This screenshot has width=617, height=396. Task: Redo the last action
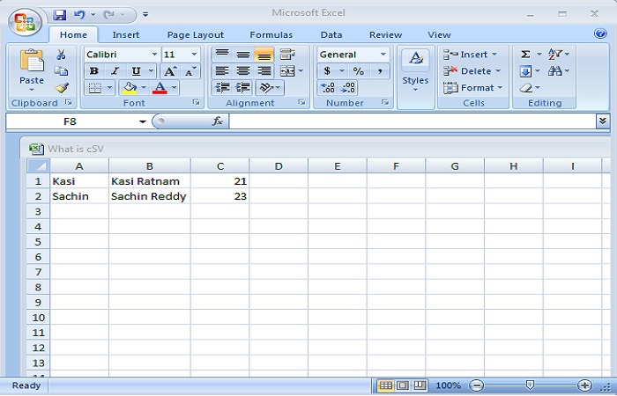[x=108, y=15]
